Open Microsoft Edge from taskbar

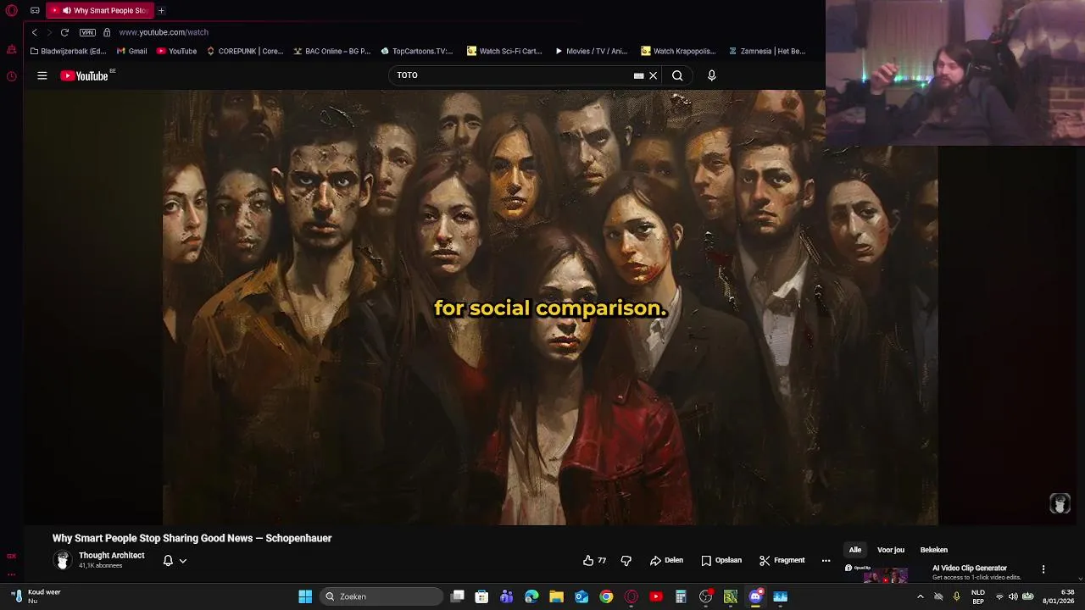(x=531, y=596)
